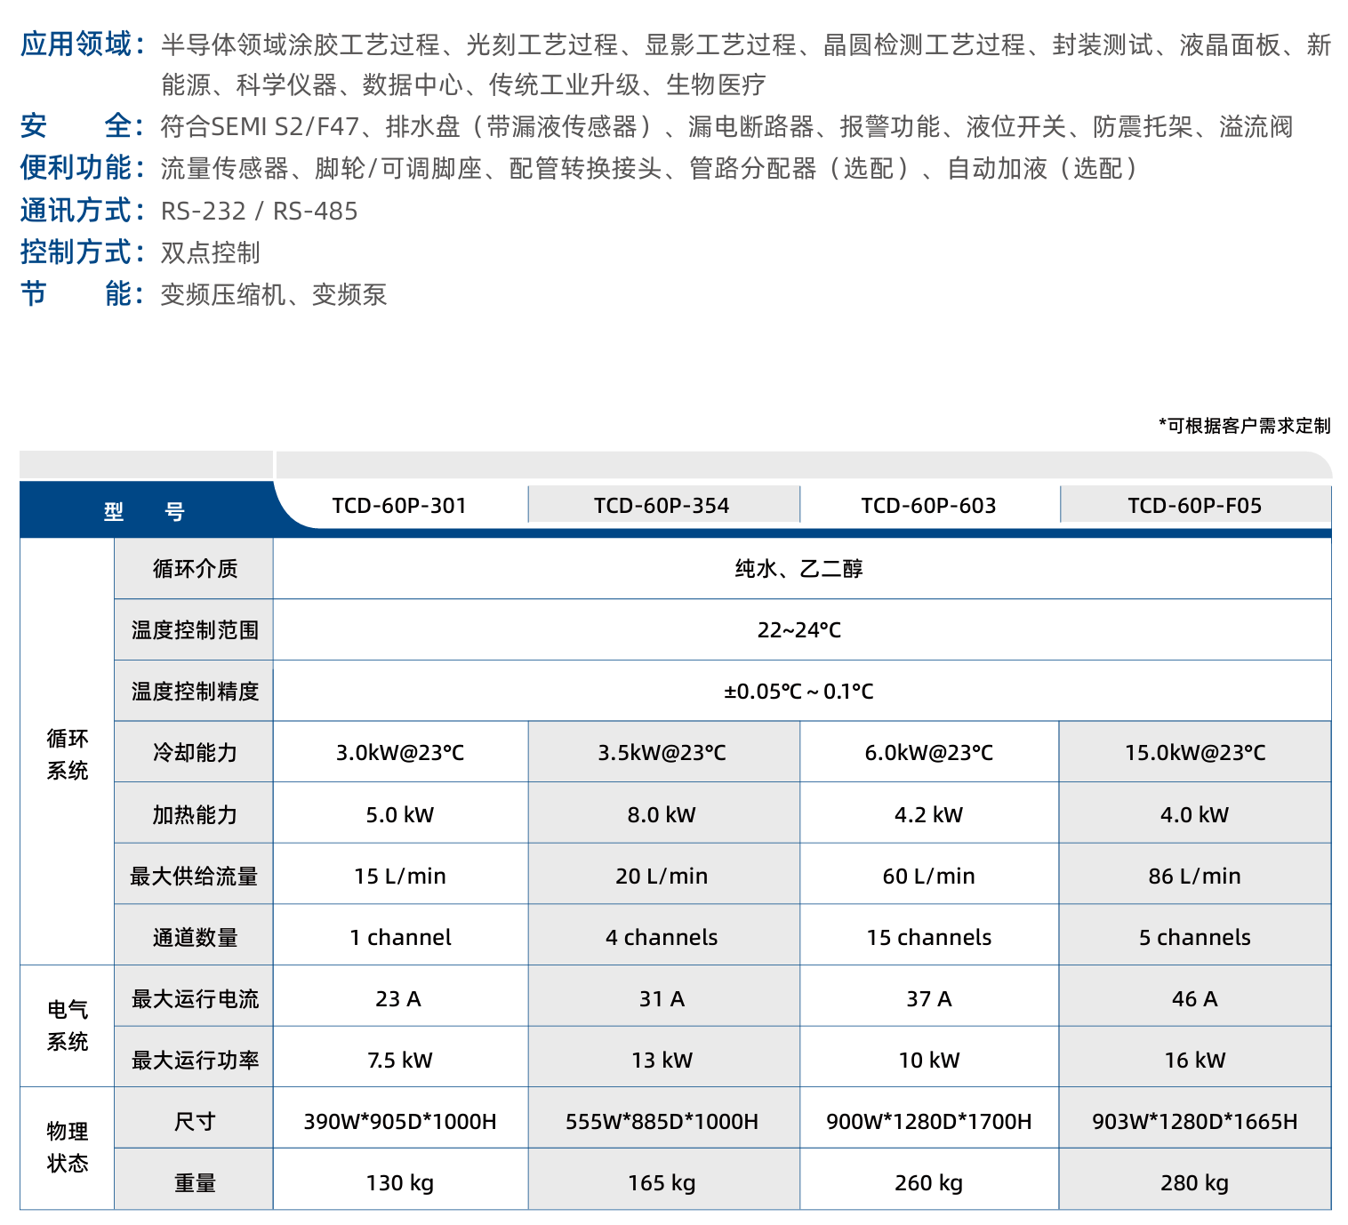Click the 型号 header cell

[144, 511]
